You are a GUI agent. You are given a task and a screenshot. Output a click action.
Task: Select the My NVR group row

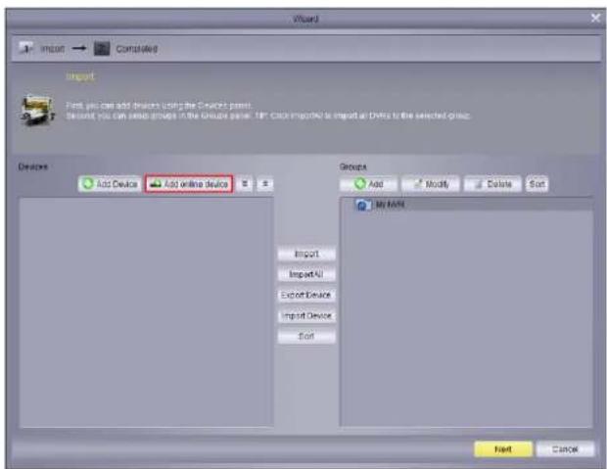(466, 205)
